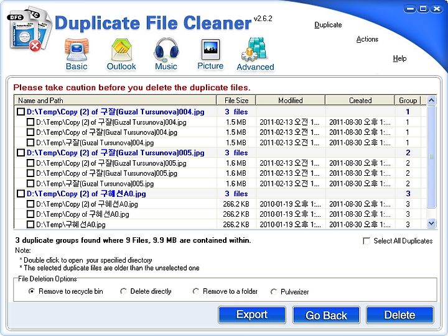The image size is (448, 336).
Task: Check file D:\Temp\구혜선A0.jpg
Action: [30, 224]
